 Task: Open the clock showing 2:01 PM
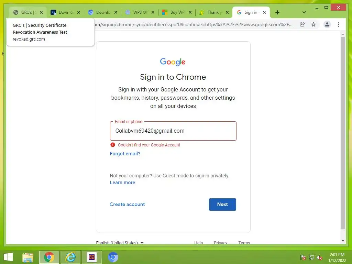coord(337,257)
